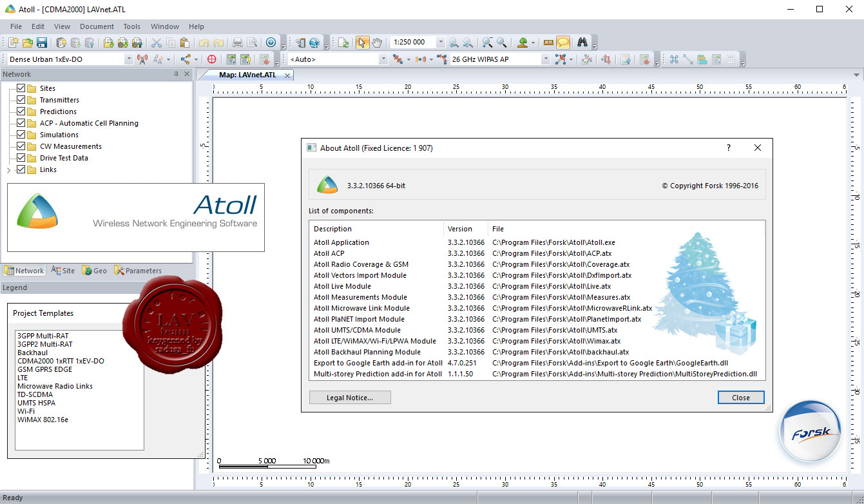Switch to the Site explorer tab
The height and width of the screenshot is (504, 864).
[x=63, y=271]
